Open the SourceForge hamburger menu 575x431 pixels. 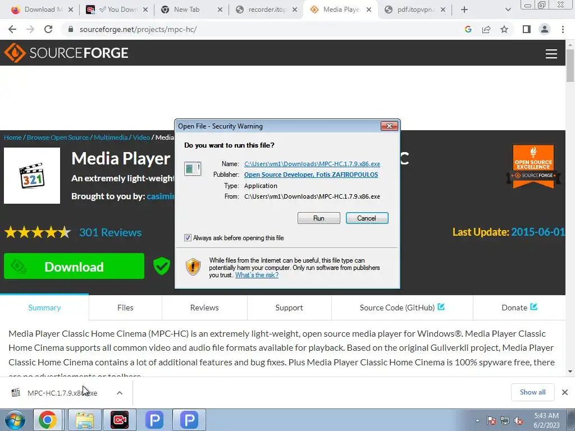click(x=551, y=54)
